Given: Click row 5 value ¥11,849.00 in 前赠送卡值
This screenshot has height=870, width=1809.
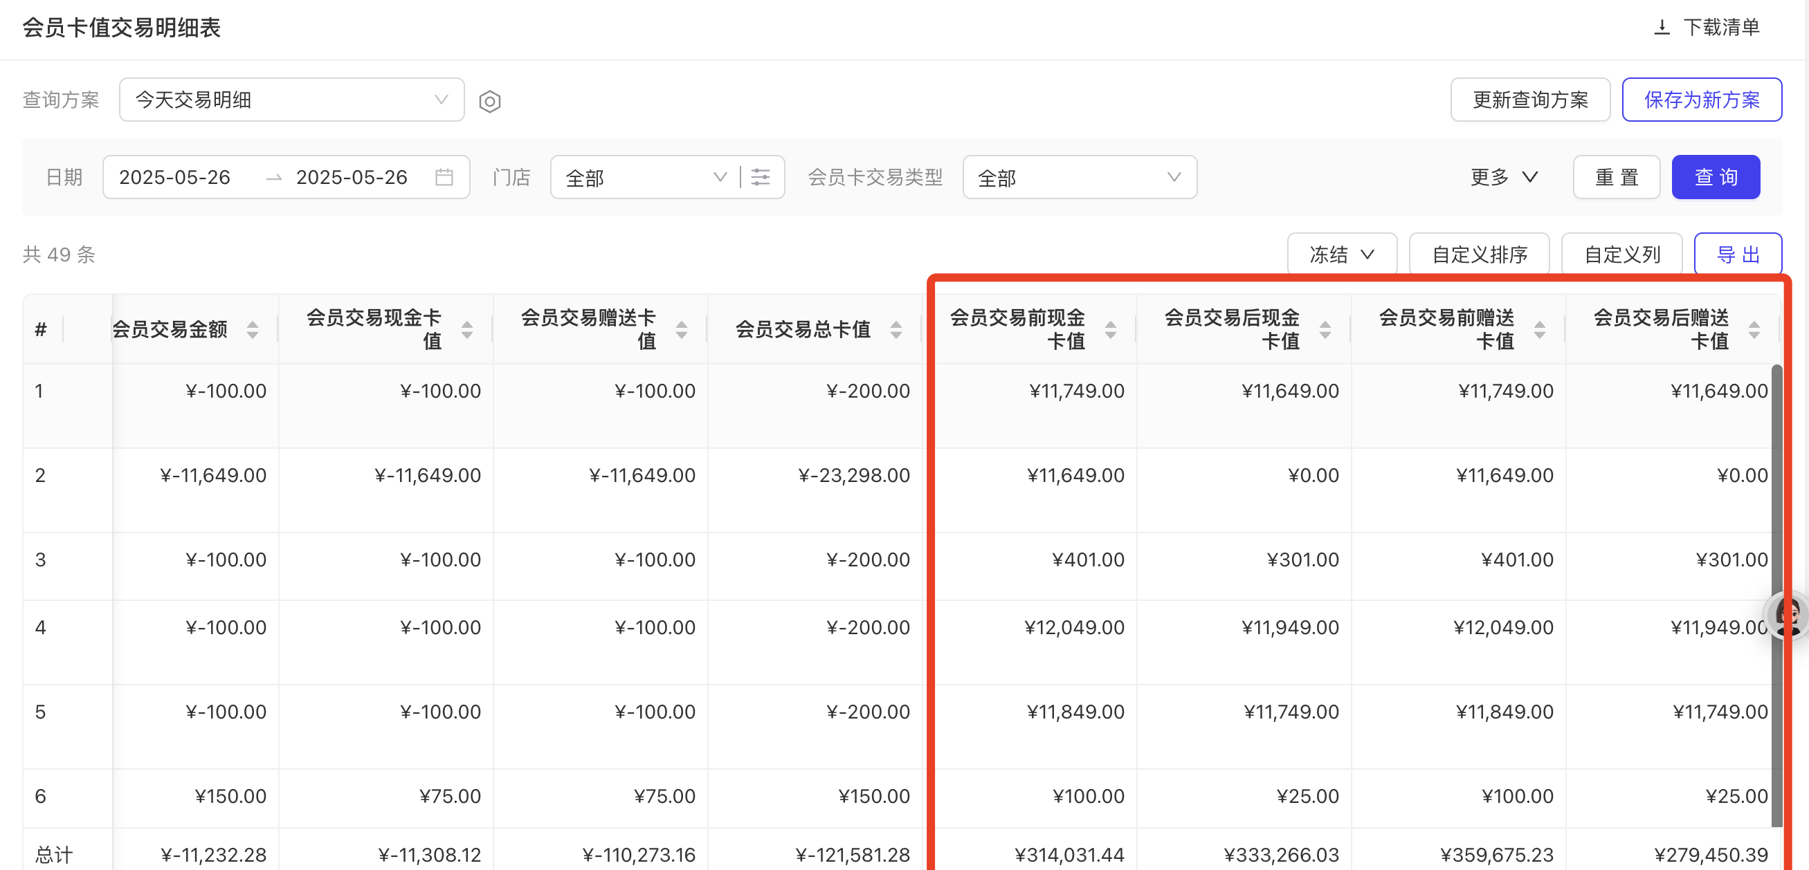Looking at the screenshot, I should 1505,712.
